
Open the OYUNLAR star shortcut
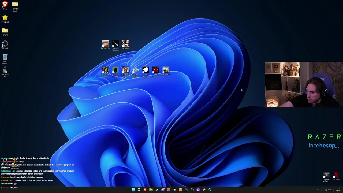tap(5, 18)
